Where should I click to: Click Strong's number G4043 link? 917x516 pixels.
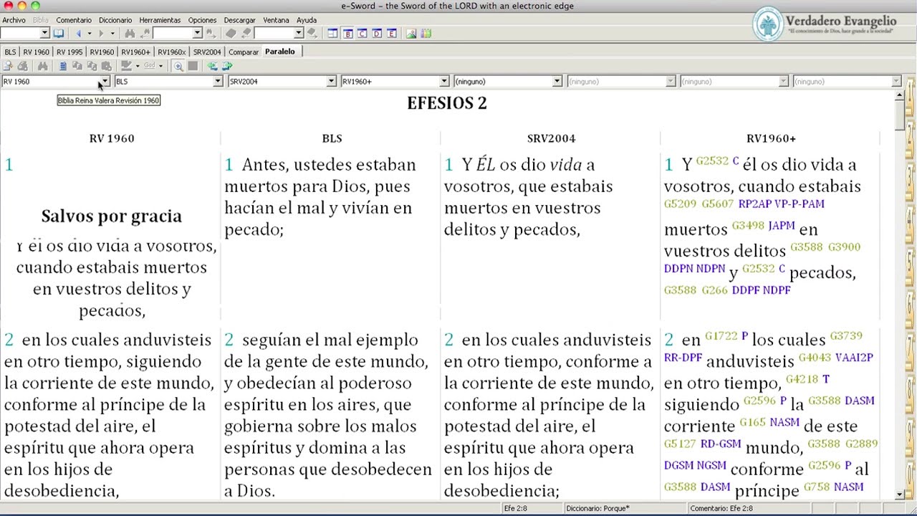coord(815,358)
